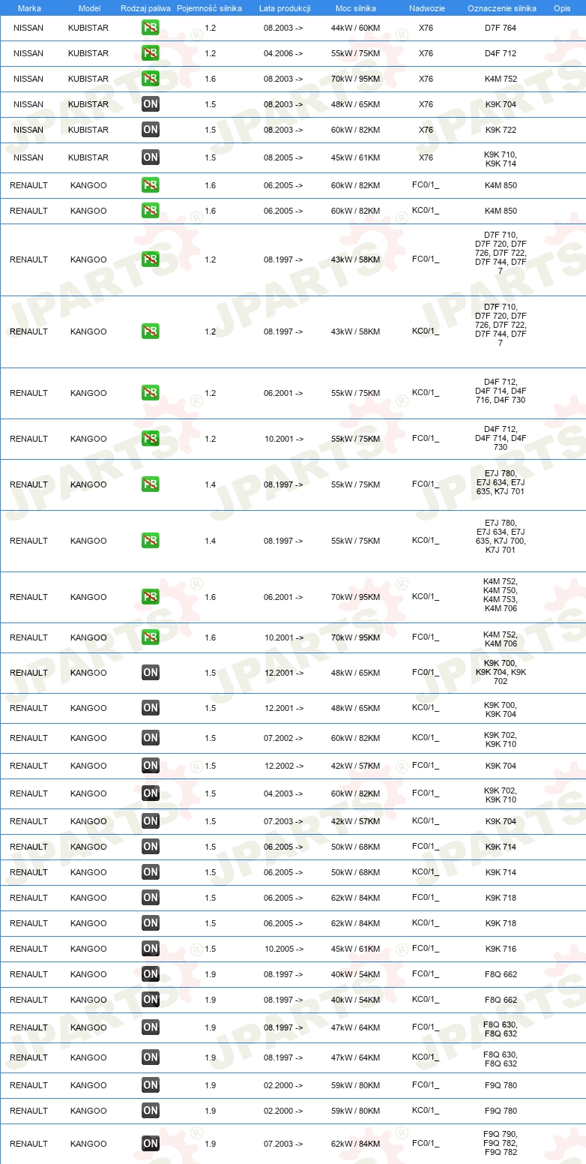
Task: Click the diesel ON icon in the K9K 716 row
Action: click(x=151, y=949)
